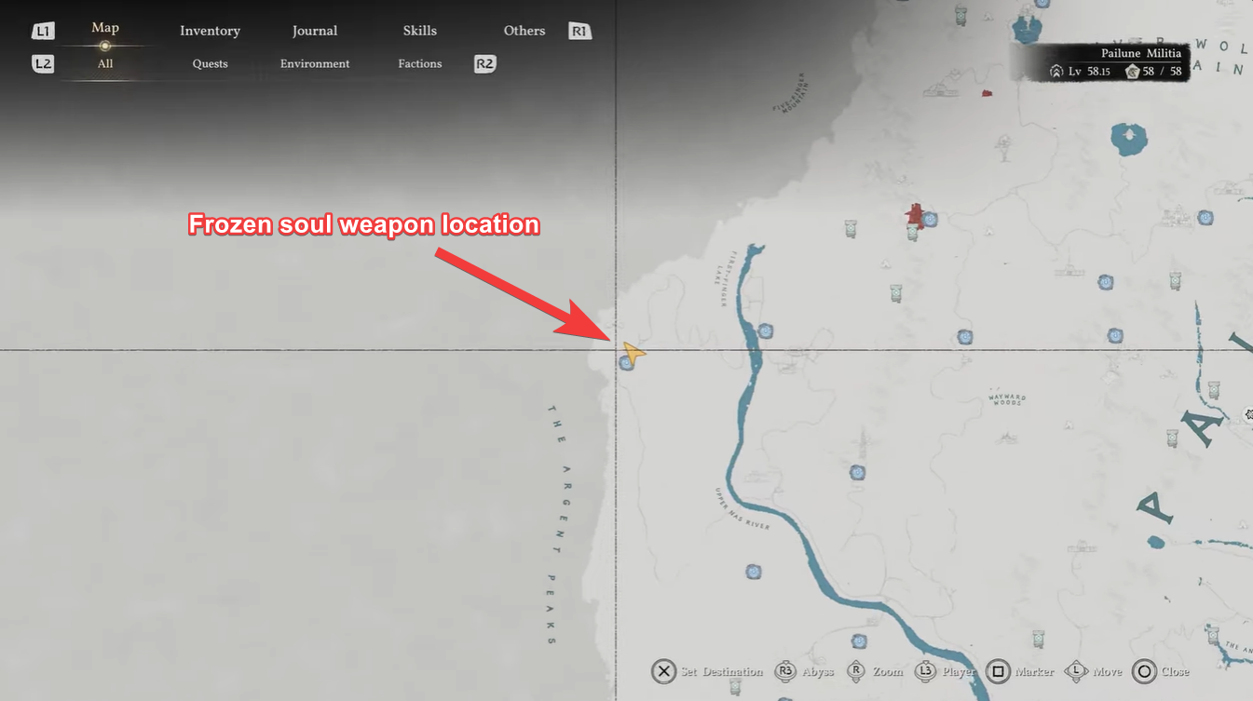Click the Upper Mas River label
The image size is (1253, 701).
pos(742,508)
